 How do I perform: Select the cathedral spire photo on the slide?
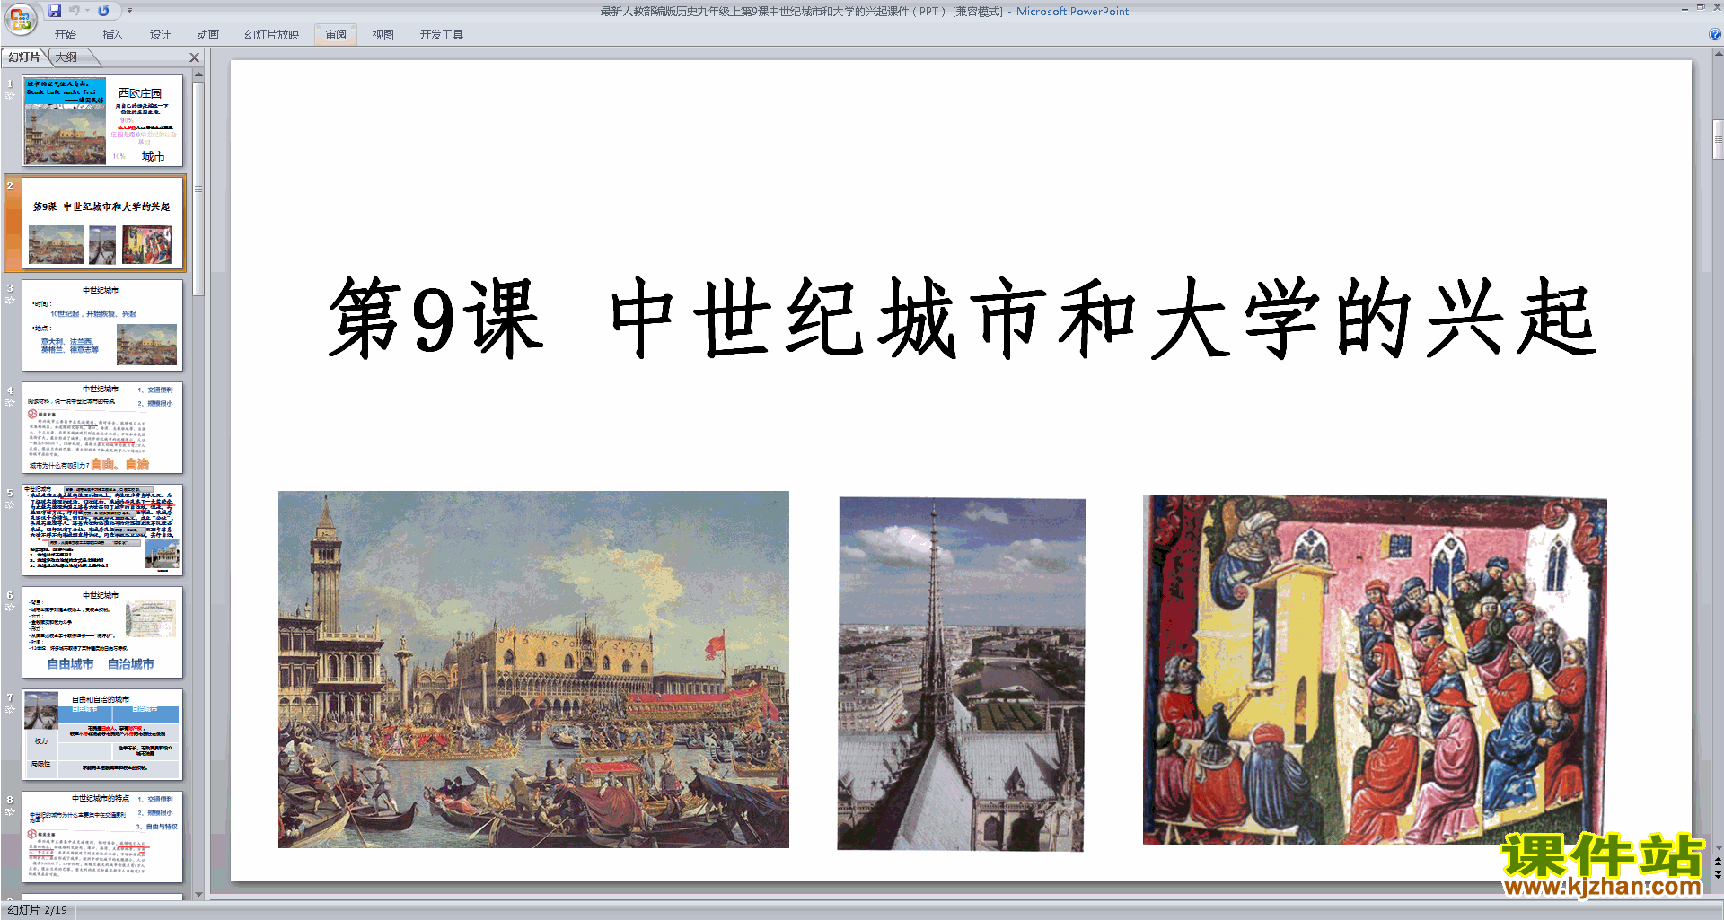(961, 673)
